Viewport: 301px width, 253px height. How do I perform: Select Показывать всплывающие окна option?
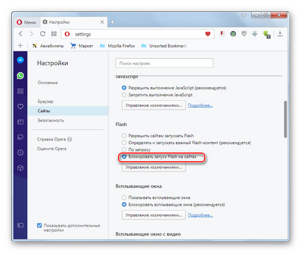tap(124, 197)
